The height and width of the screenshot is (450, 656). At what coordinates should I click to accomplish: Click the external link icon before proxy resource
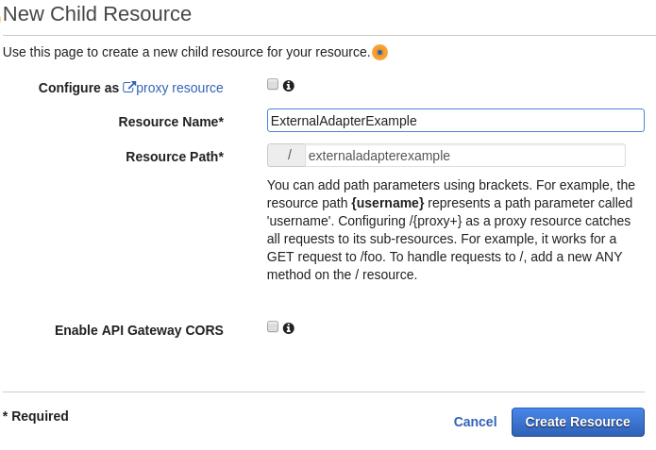tap(129, 88)
